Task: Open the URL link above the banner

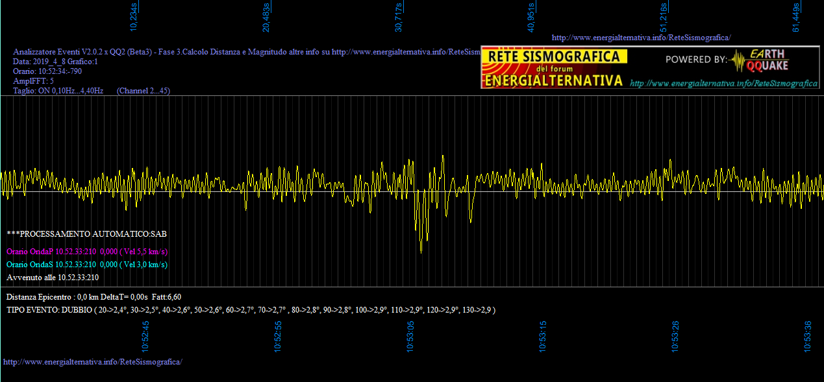Action: click(x=641, y=38)
